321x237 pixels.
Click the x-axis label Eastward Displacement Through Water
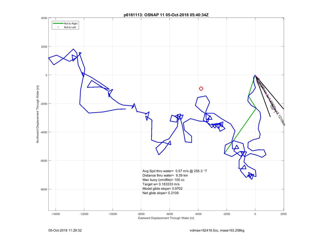[x=166, y=218]
